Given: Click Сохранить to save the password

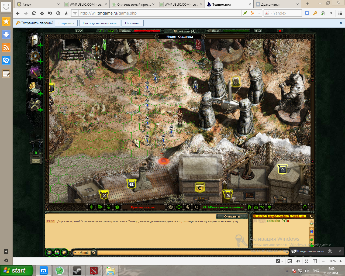Looking at the screenshot, I should (66, 23).
